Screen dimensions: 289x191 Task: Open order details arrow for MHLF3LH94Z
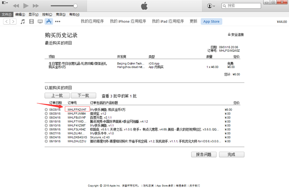(46, 130)
